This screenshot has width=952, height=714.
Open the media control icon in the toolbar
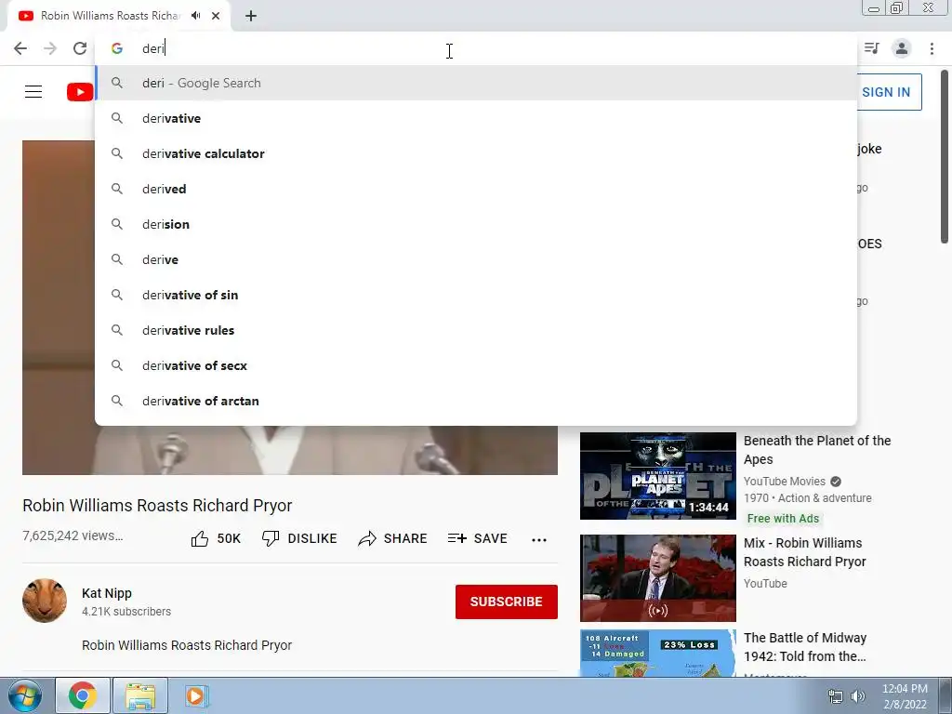(872, 48)
